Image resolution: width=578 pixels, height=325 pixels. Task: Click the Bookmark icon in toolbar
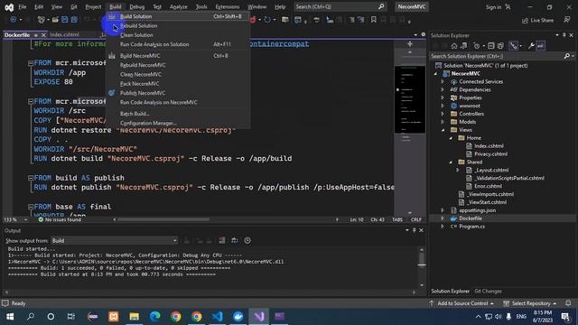point(373,20)
